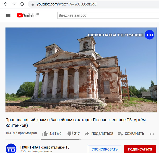Click the padlock site security icon
This screenshot has height=153, width=159.
tap(32, 4)
